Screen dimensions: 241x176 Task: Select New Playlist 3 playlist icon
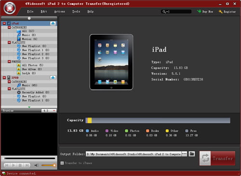point(19,58)
